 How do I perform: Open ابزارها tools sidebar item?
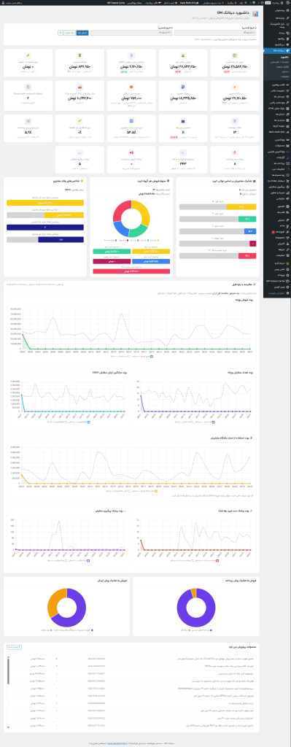(x=276, y=249)
